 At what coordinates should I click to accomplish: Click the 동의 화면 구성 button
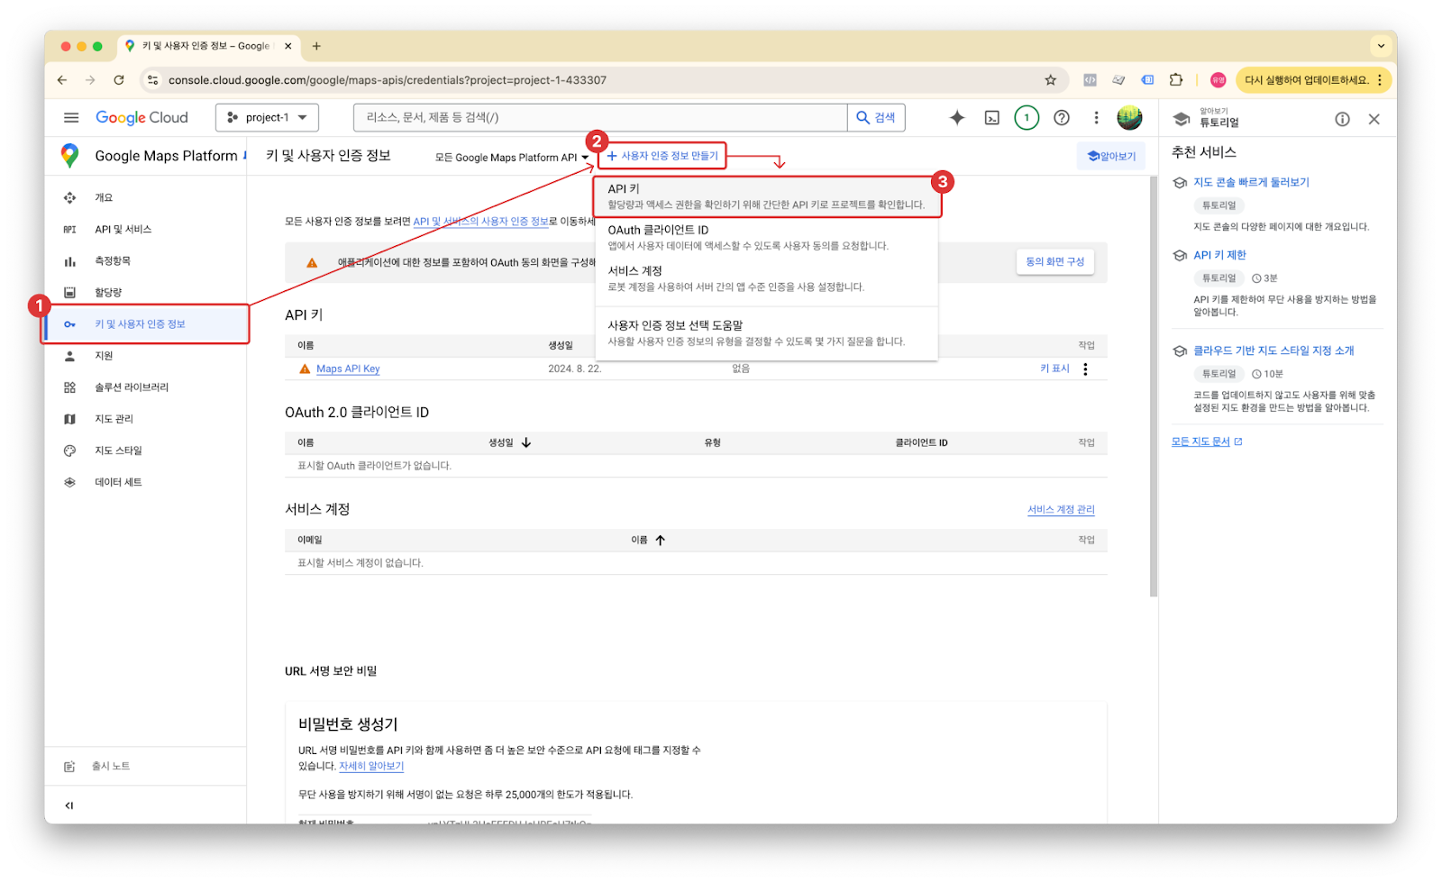click(1054, 261)
